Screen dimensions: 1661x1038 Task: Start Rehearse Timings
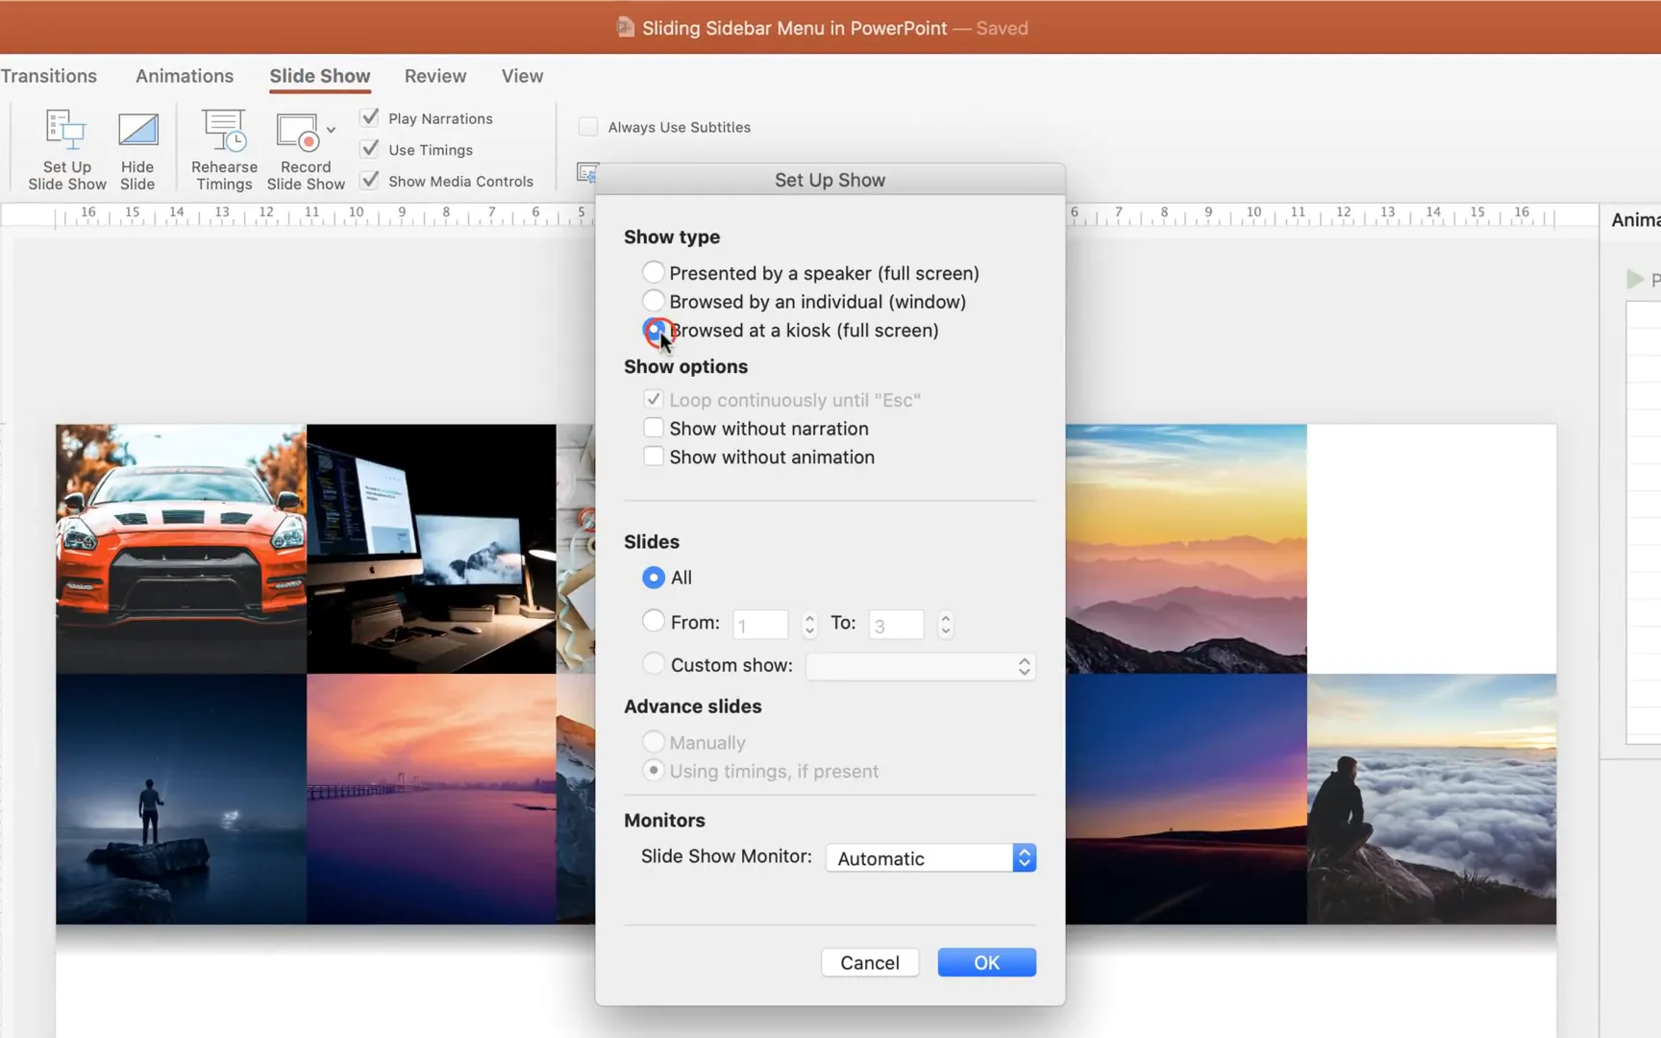coord(224,149)
